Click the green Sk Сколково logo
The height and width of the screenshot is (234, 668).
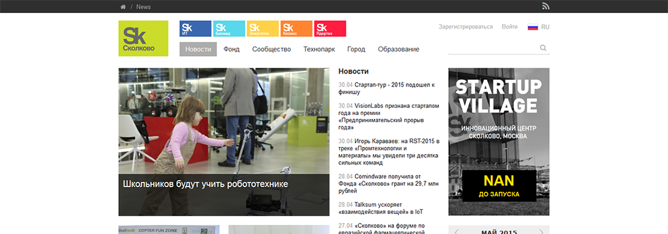[x=143, y=38]
